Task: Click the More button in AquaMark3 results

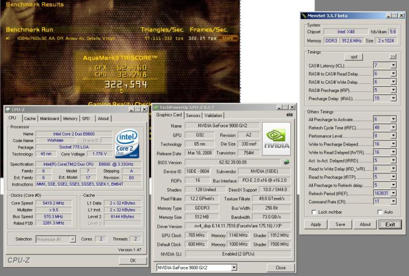Action: pos(228,38)
